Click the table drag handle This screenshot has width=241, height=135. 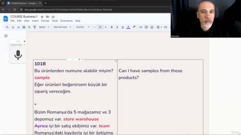pyautogui.click(x=72, y=59)
